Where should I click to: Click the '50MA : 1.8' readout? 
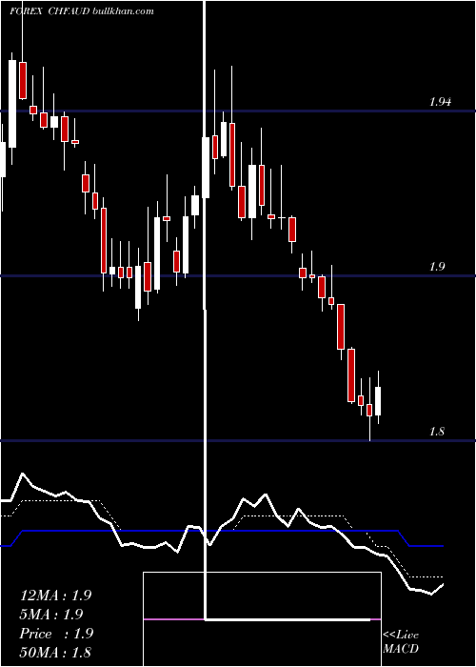pyautogui.click(x=55, y=653)
